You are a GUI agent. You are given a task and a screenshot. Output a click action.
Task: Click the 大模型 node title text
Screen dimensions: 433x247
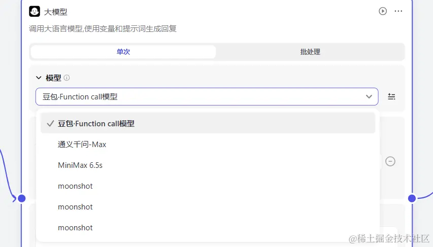tap(55, 12)
